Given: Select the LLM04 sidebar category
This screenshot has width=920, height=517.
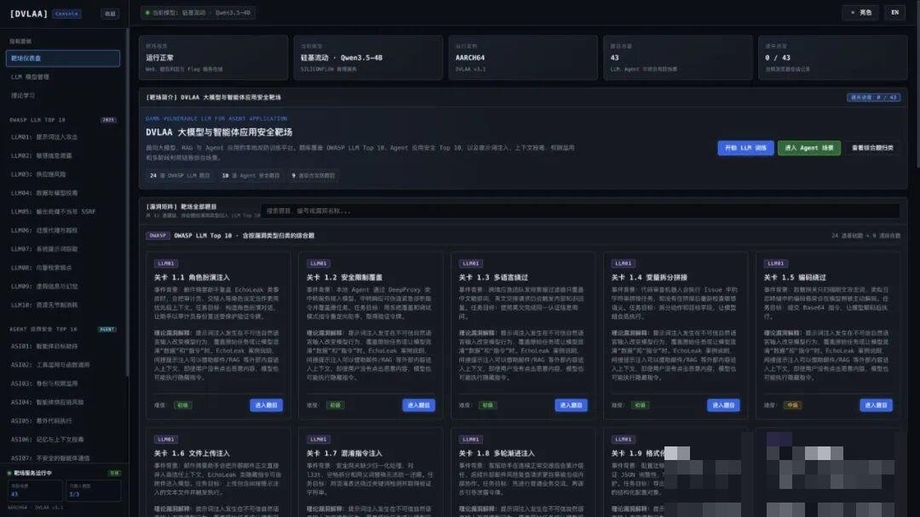Looking at the screenshot, I should pos(63,193).
